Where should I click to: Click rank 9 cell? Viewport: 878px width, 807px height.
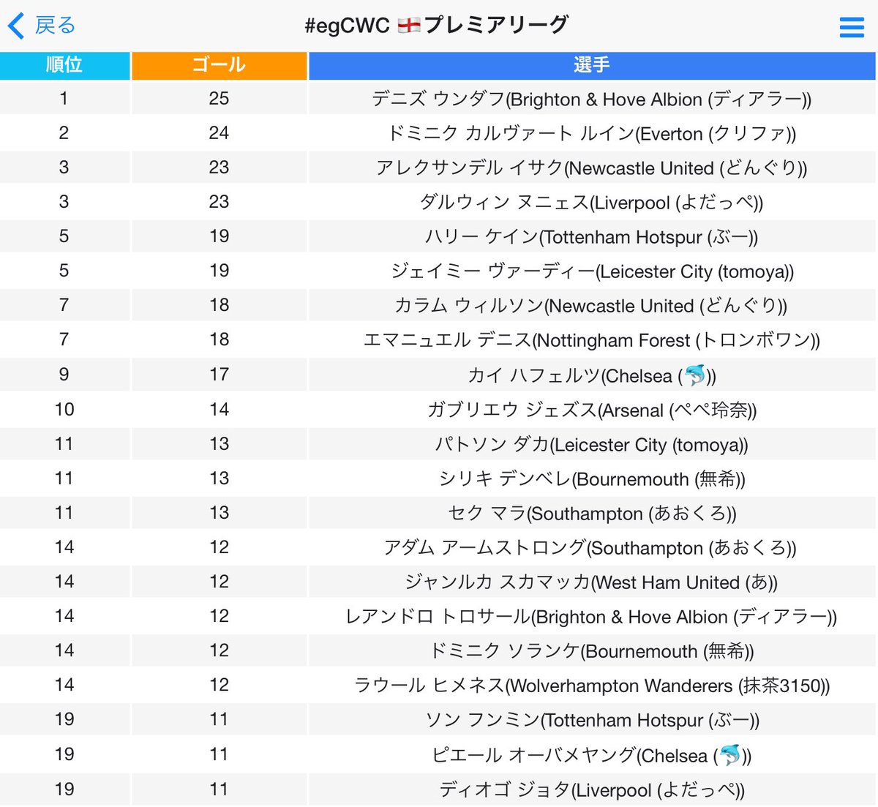[x=64, y=374]
